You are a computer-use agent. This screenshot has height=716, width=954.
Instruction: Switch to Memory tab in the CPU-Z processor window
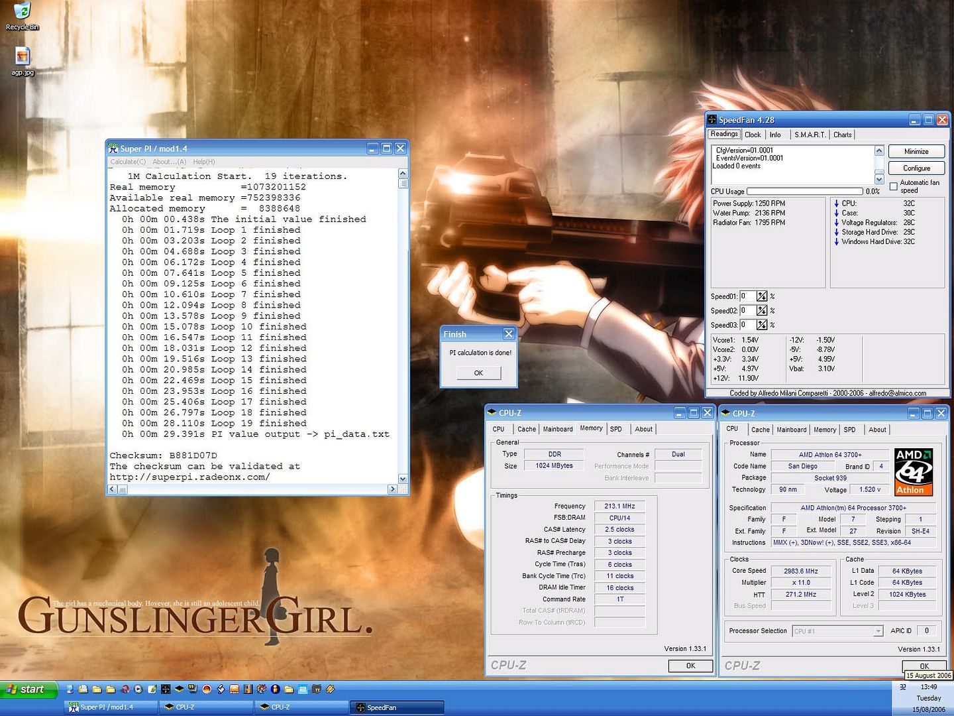click(825, 430)
